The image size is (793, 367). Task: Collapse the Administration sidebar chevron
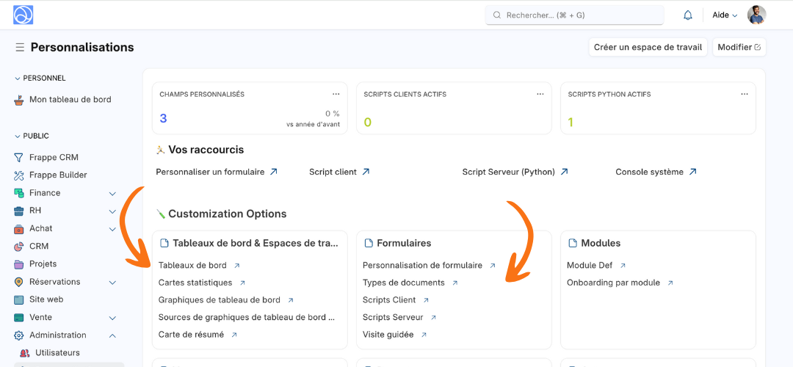[x=113, y=335]
